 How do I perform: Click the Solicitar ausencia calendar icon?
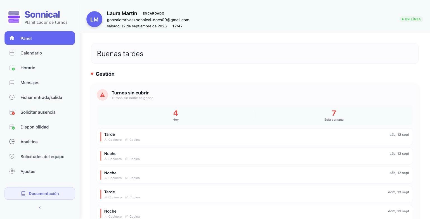click(x=12, y=112)
